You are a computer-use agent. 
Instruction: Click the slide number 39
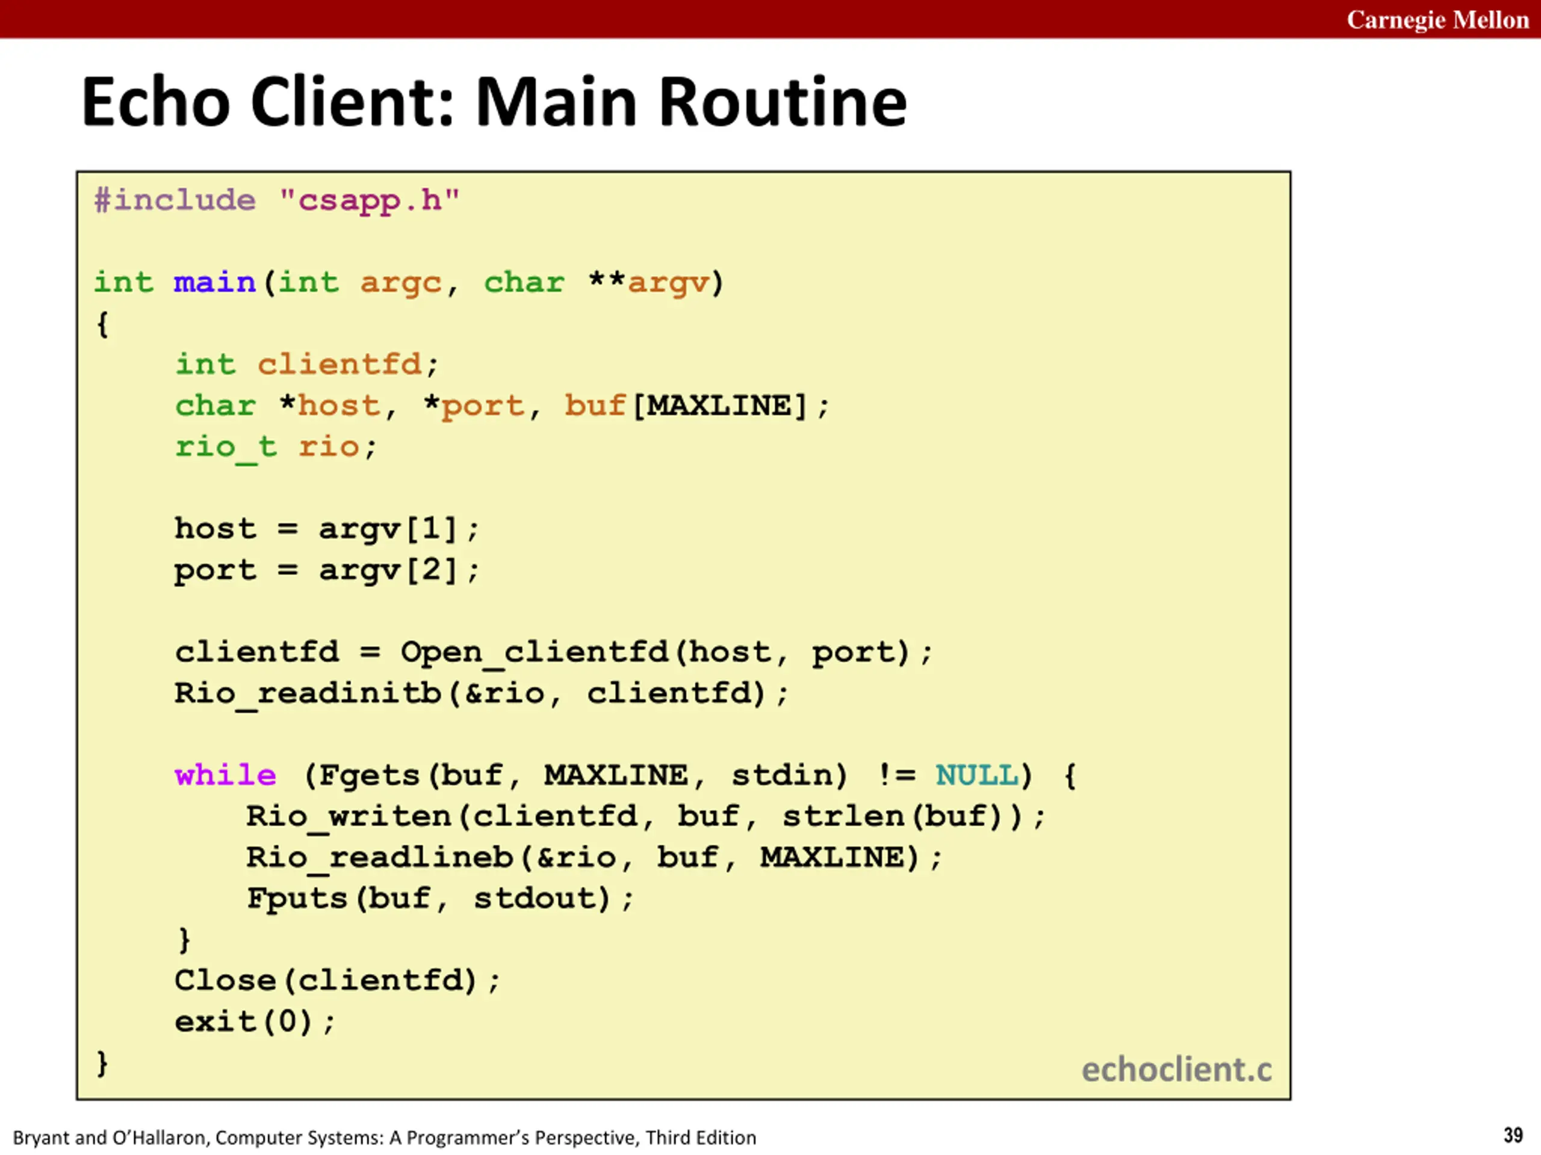(1513, 1136)
